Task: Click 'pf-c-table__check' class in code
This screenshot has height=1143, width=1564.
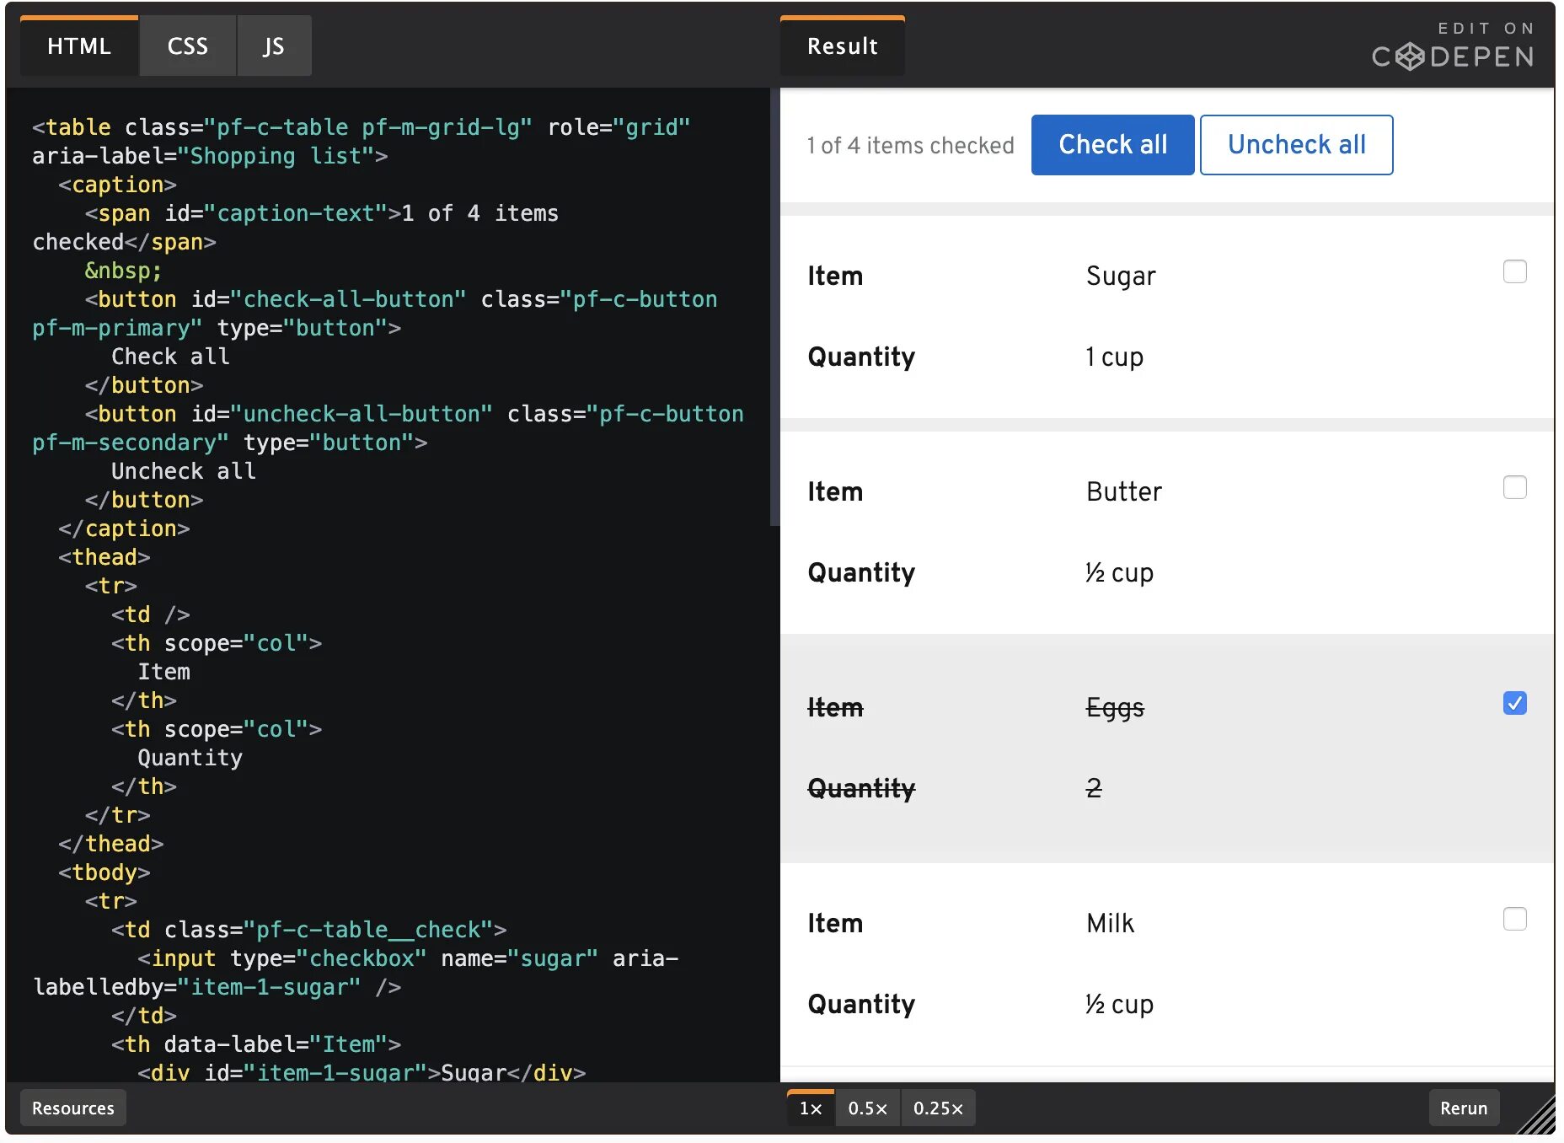Action: [x=368, y=930]
